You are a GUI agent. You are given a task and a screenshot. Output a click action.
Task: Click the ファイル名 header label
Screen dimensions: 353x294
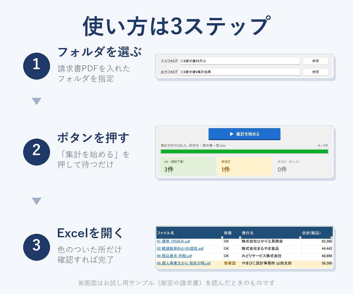pos(166,233)
